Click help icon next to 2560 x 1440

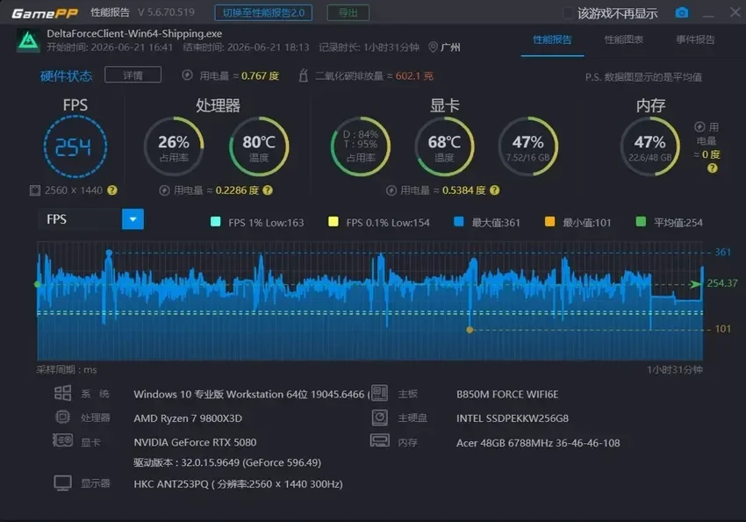coord(111,190)
